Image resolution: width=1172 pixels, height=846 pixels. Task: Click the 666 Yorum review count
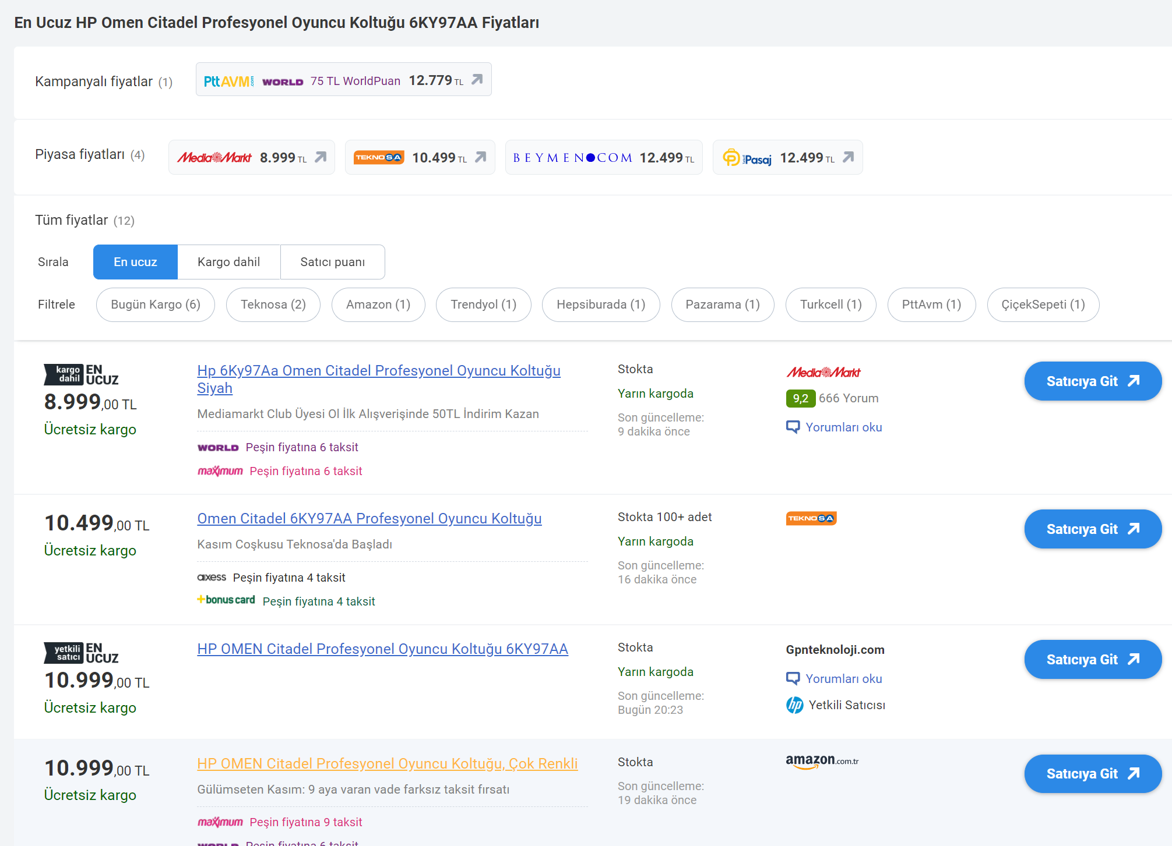(x=849, y=398)
